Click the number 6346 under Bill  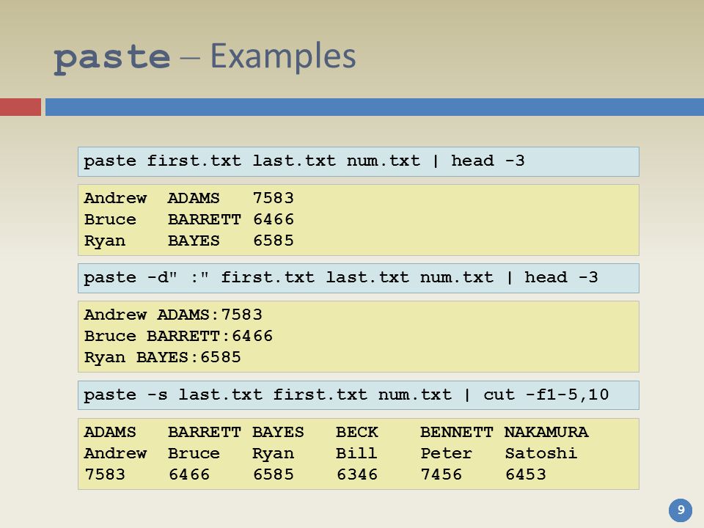tap(357, 474)
